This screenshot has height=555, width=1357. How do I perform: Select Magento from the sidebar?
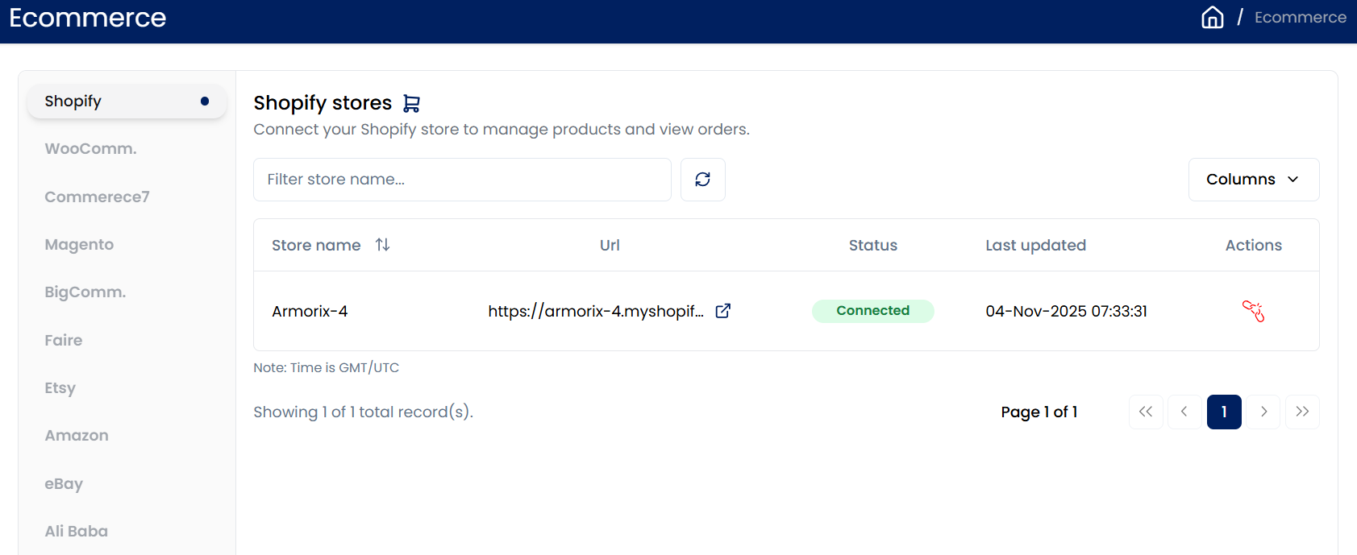[79, 245]
